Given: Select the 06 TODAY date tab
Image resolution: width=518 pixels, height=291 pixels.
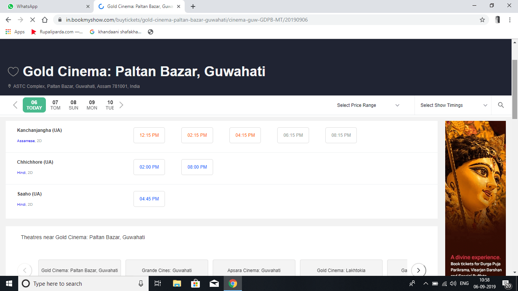Looking at the screenshot, I should (34, 105).
